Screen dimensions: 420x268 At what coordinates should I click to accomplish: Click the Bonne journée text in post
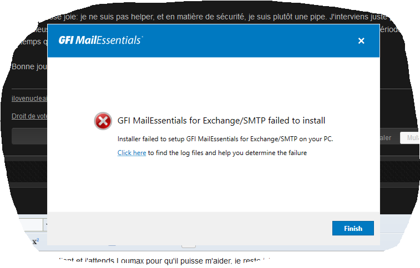point(29,66)
